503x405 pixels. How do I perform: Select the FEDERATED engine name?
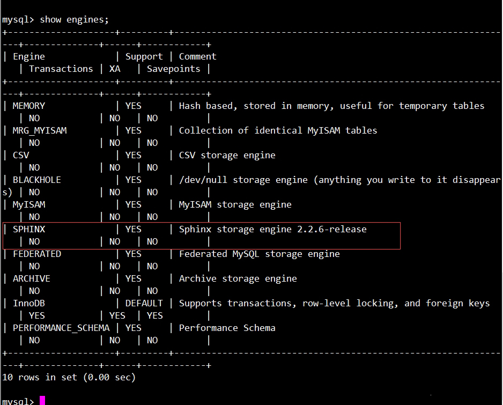(37, 254)
